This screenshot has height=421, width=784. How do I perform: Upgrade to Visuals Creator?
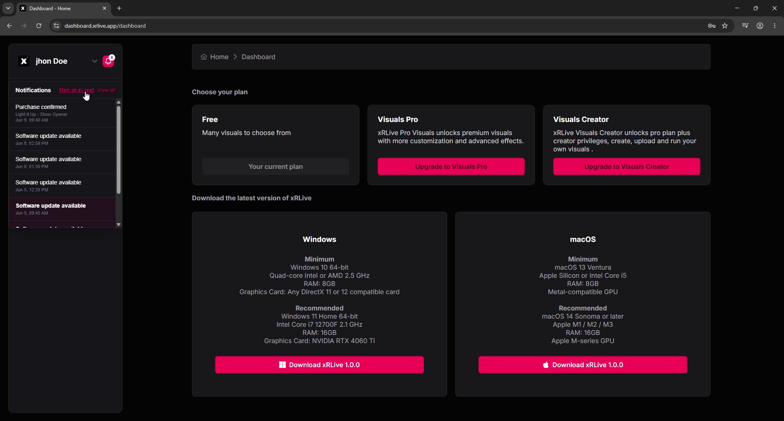tap(627, 166)
